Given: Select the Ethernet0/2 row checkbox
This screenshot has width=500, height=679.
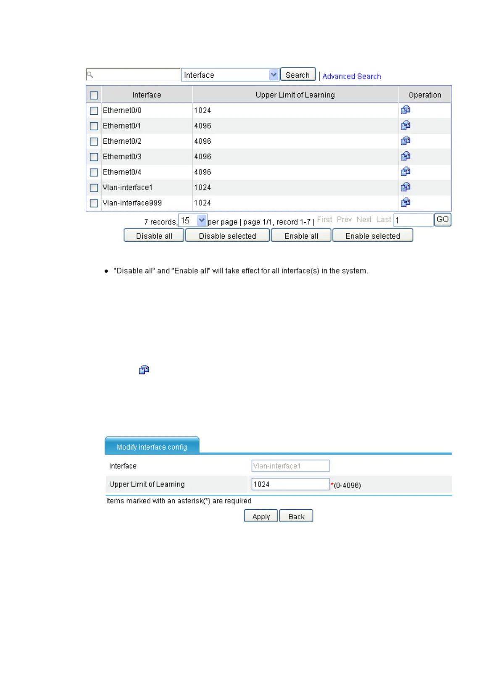Looking at the screenshot, I should pyautogui.click(x=94, y=142).
